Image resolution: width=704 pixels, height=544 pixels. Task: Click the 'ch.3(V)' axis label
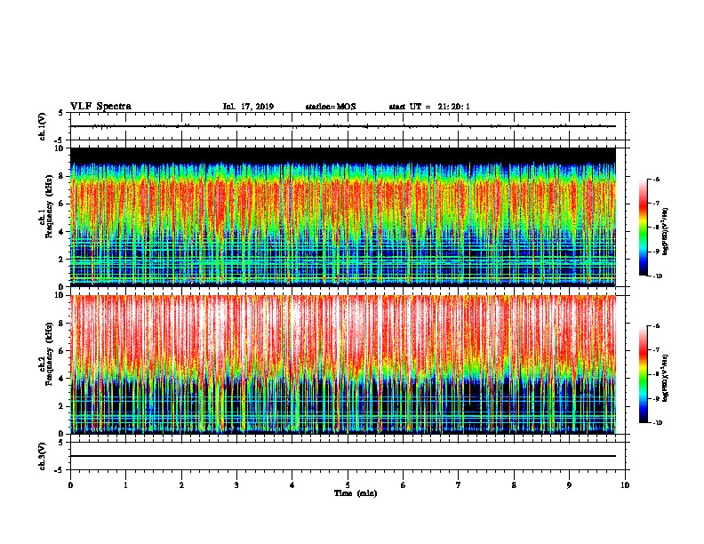point(43,456)
